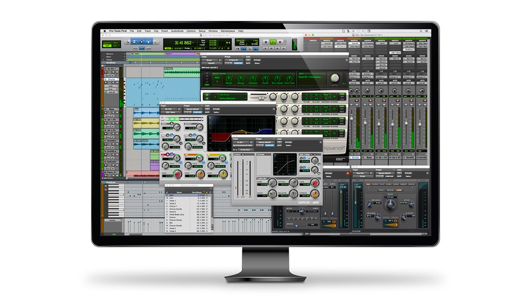Toggle BYPASS in the compressor window
Viewport: 532px width, 299px height.
[x=289, y=142]
